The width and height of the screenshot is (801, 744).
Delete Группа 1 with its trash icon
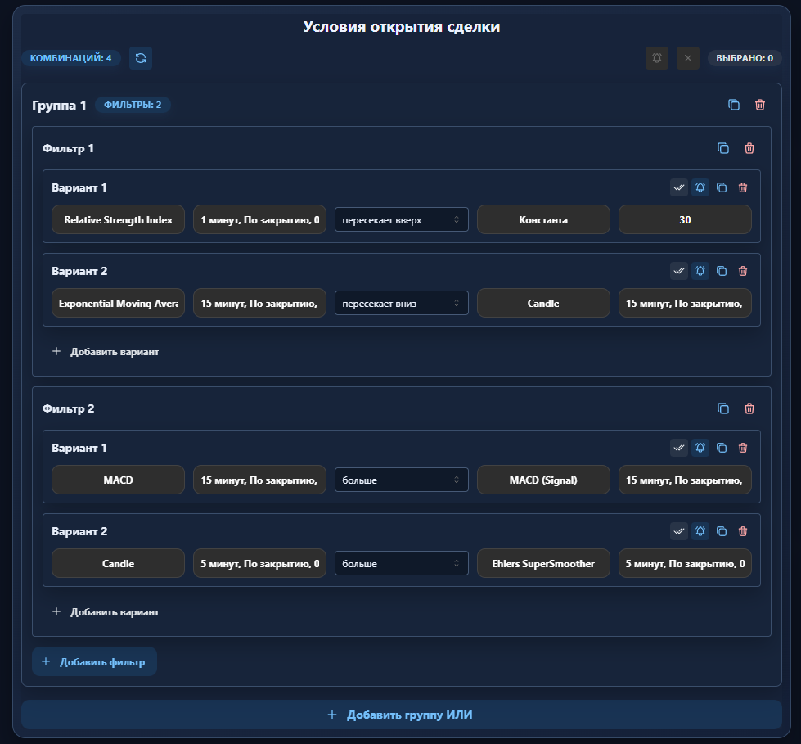tap(760, 105)
